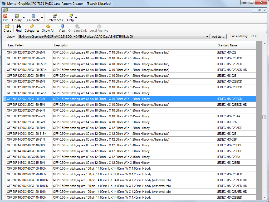Viewport: 269px width, 202px height.
Task: Select row QFP50P1460X1460X315-80N
Action: (131, 163)
